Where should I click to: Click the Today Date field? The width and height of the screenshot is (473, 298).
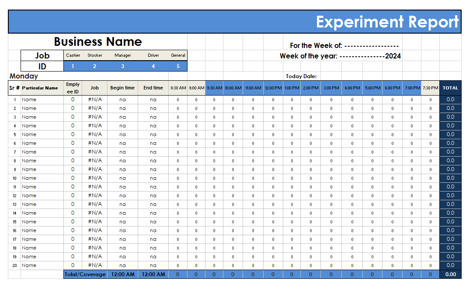pos(301,76)
